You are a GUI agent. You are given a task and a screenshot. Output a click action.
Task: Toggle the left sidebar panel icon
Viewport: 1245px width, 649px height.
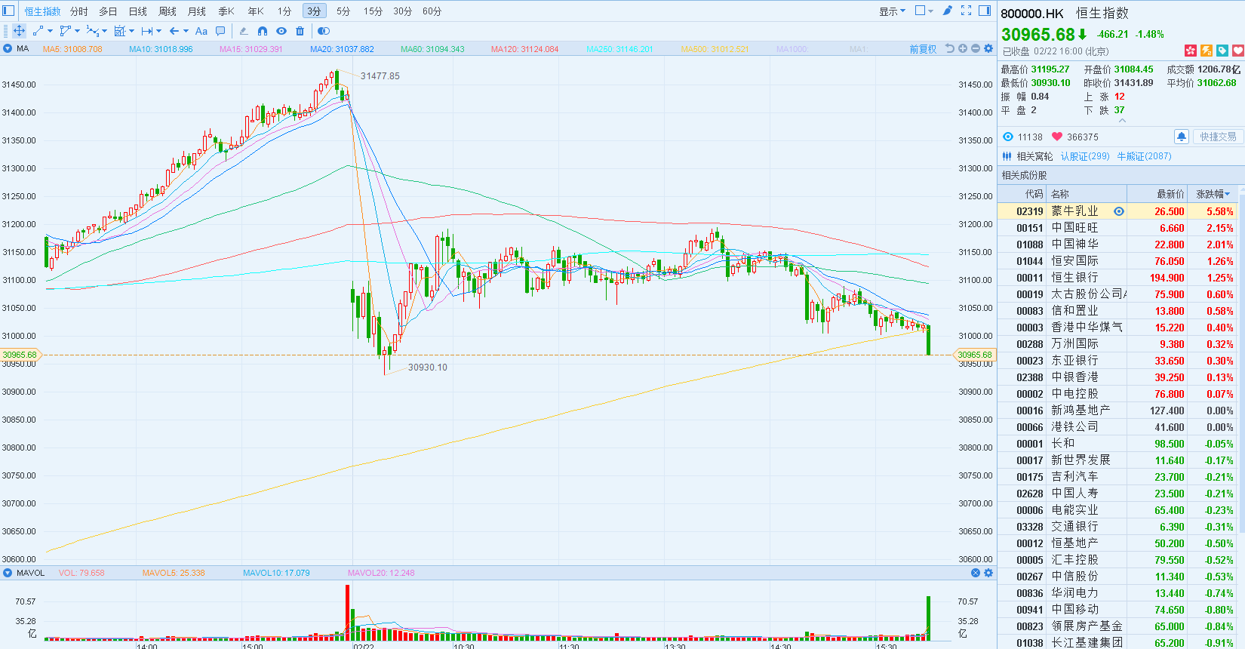[8, 11]
